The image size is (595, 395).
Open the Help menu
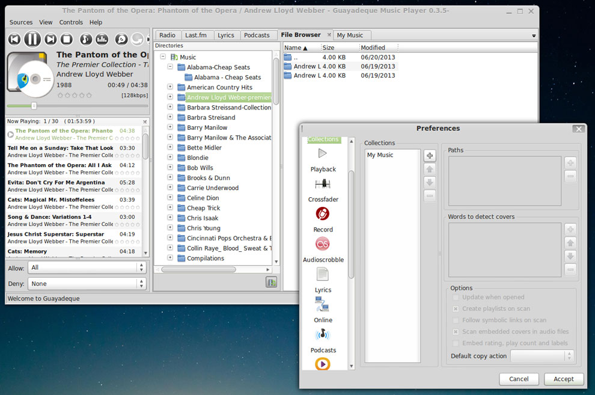click(96, 22)
